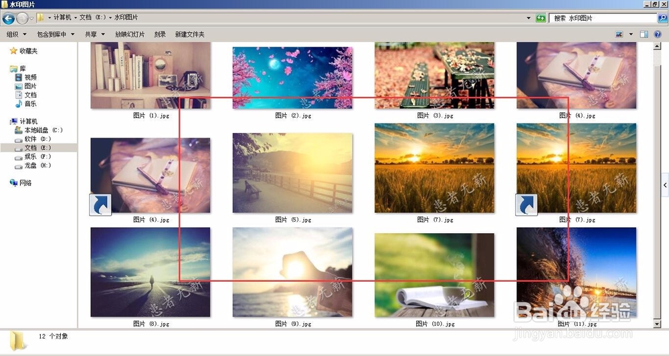Image resolution: width=669 pixels, height=356 pixels.
Task: Click the search magnifier icon
Action: coord(662,18)
